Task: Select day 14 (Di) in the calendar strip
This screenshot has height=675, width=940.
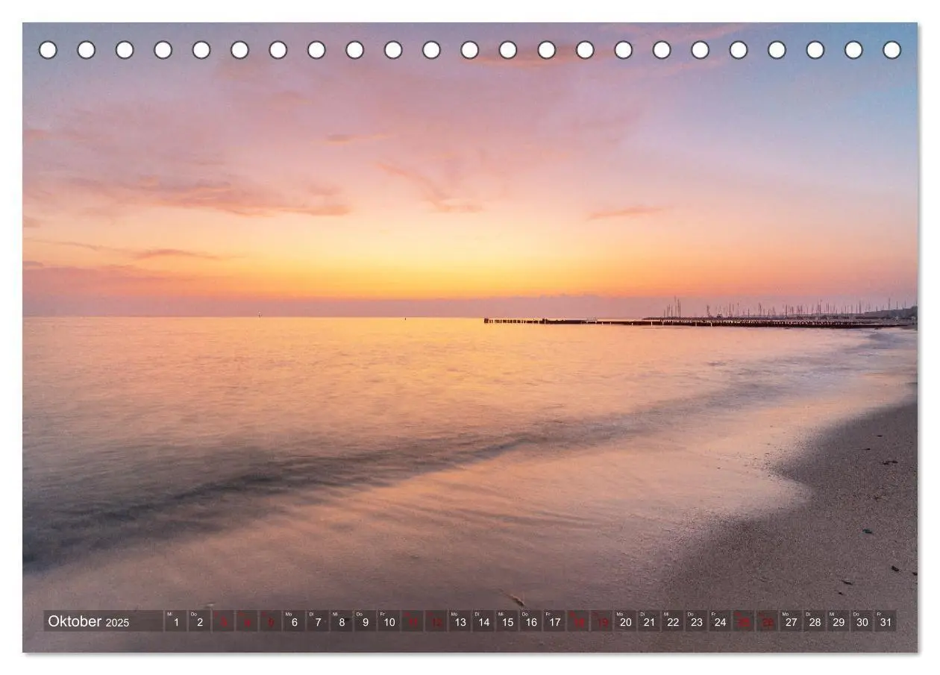Action: (483, 621)
